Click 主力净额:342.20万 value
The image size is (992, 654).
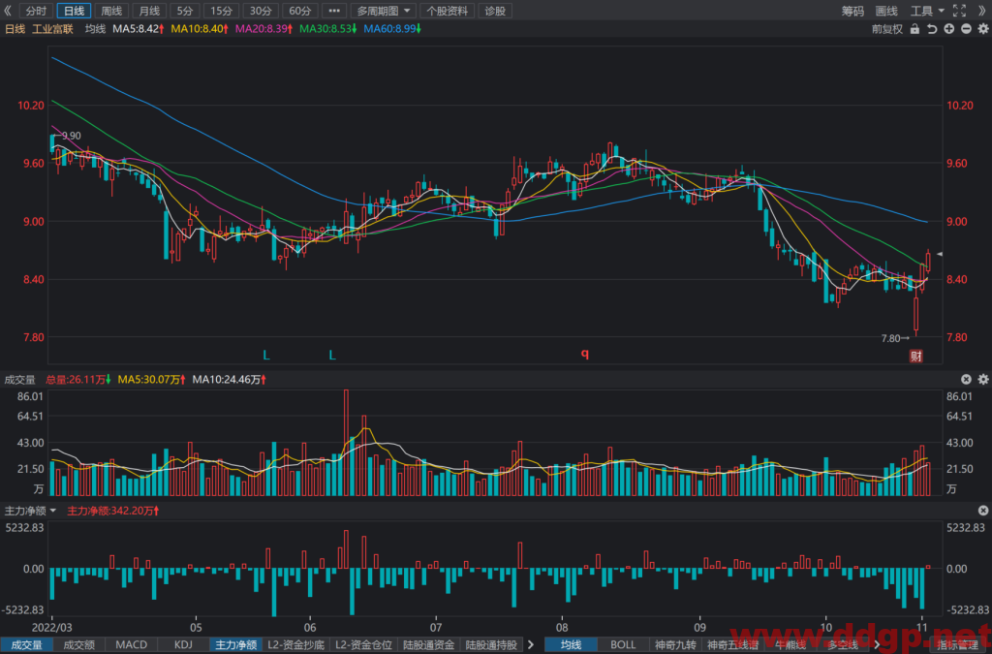click(x=112, y=511)
